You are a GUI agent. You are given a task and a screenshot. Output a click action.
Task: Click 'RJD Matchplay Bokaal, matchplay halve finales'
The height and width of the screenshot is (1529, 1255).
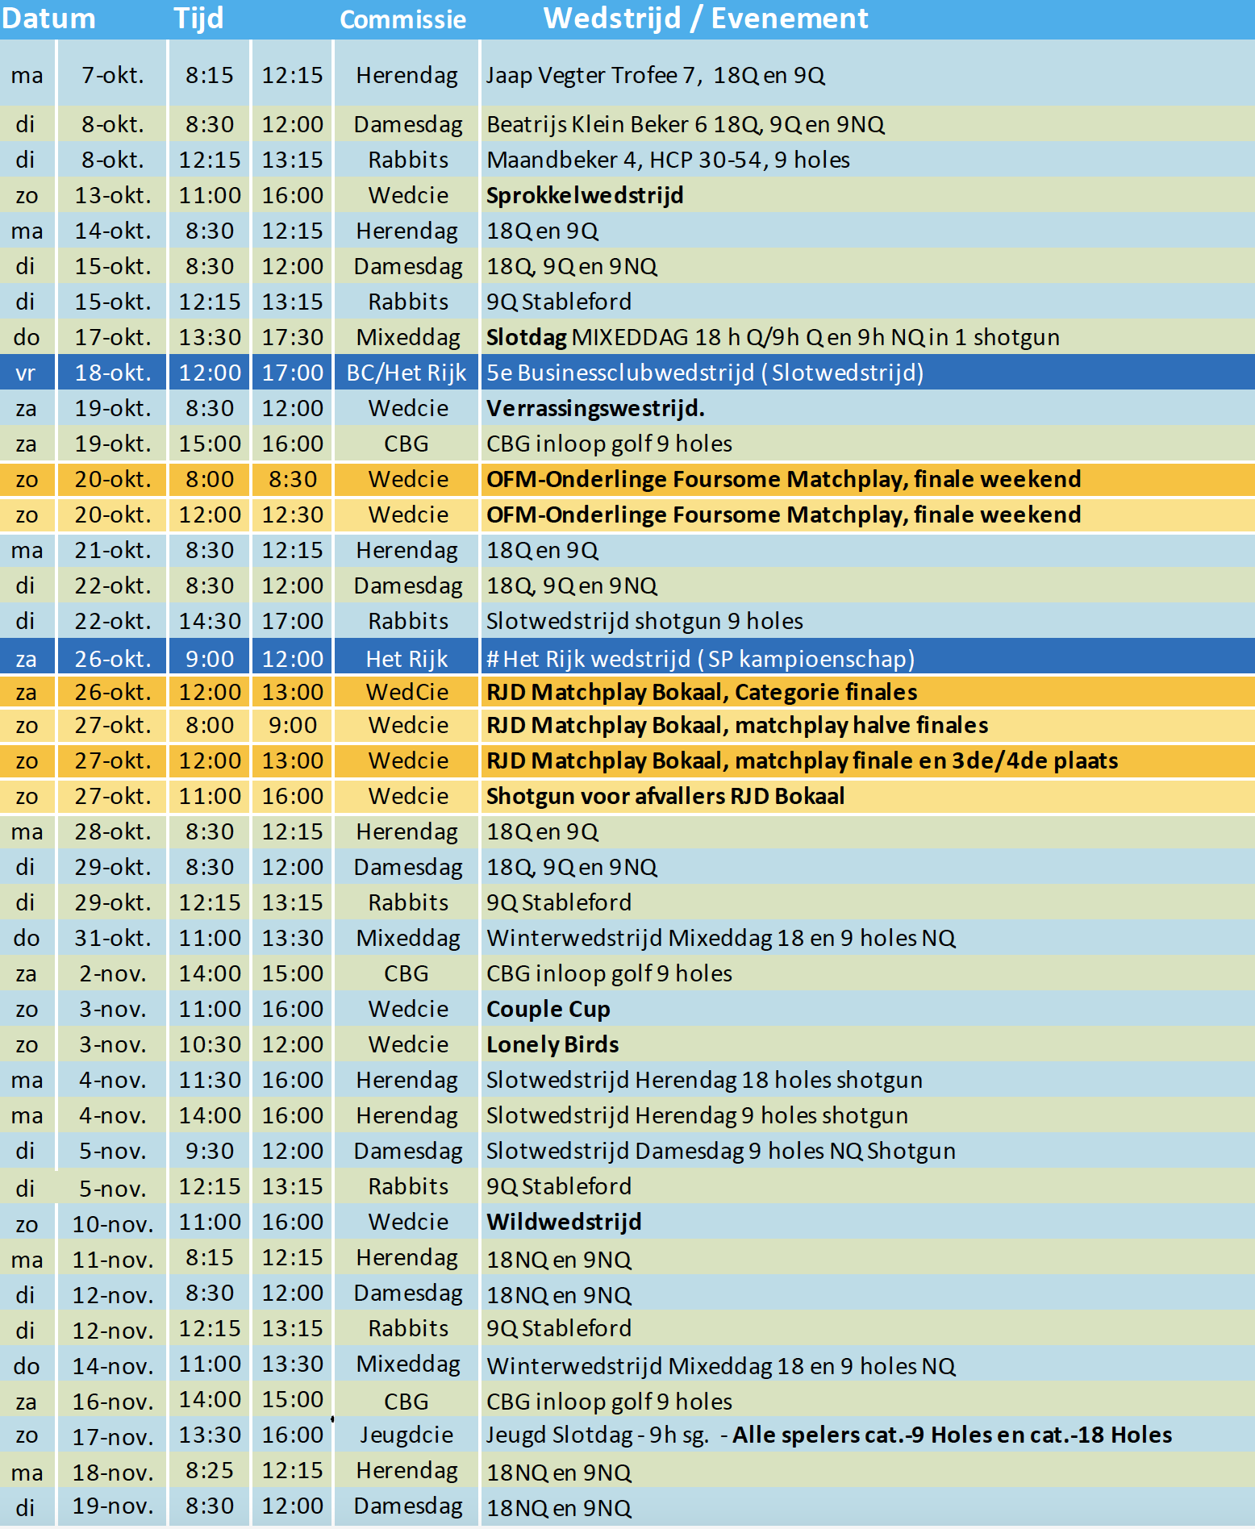pos(737,725)
